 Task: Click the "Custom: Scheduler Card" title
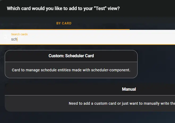pos(71,56)
